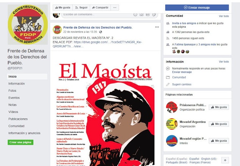
Task: Click the Enviar mensaje blue button
Action: click(197, 8)
